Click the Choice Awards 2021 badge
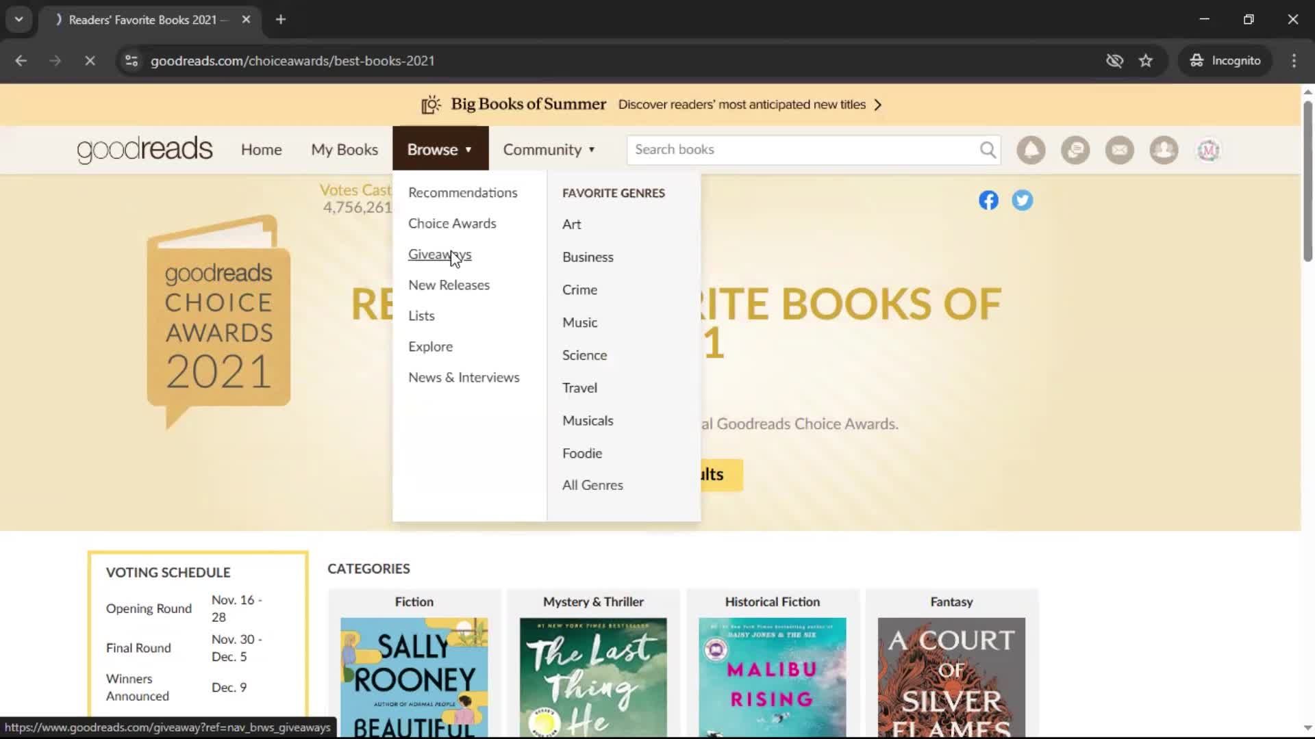Image resolution: width=1315 pixels, height=739 pixels. [218, 322]
